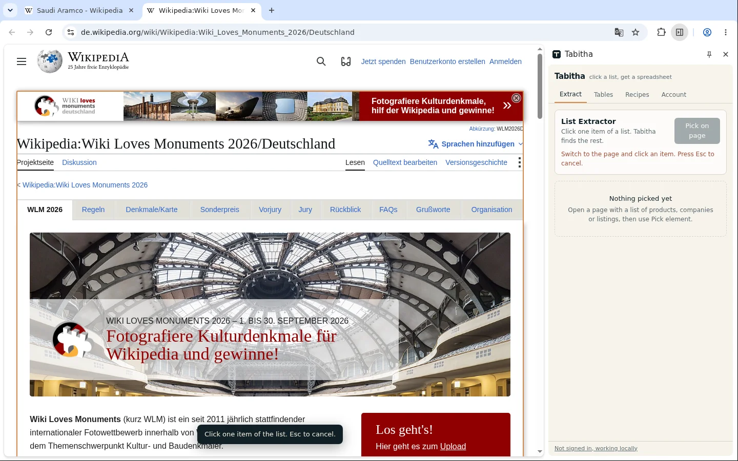The width and height of the screenshot is (738, 461).
Task: Click the Wiki loves monuments banner logo
Action: click(65, 106)
